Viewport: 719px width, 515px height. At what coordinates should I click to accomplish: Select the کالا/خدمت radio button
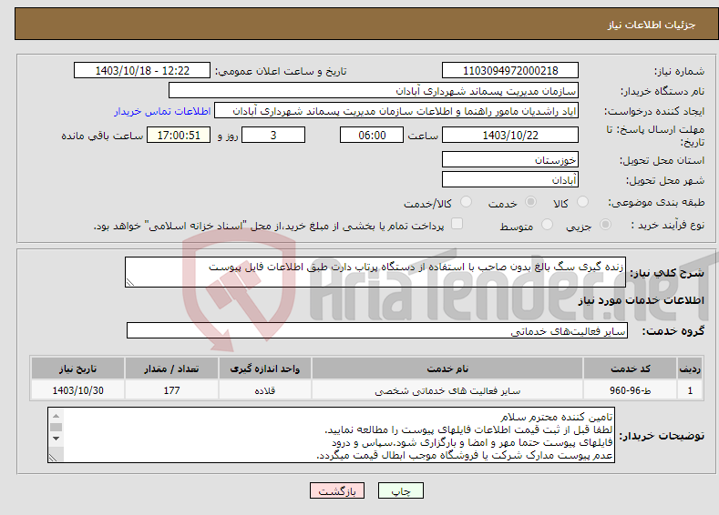coord(466,202)
